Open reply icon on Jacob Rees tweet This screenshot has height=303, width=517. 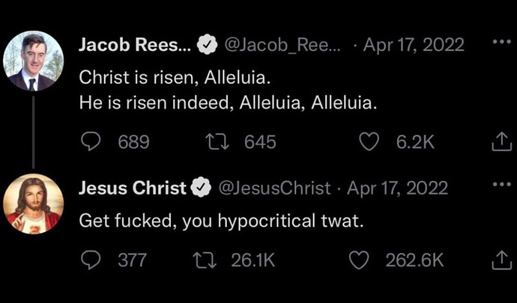91,142
